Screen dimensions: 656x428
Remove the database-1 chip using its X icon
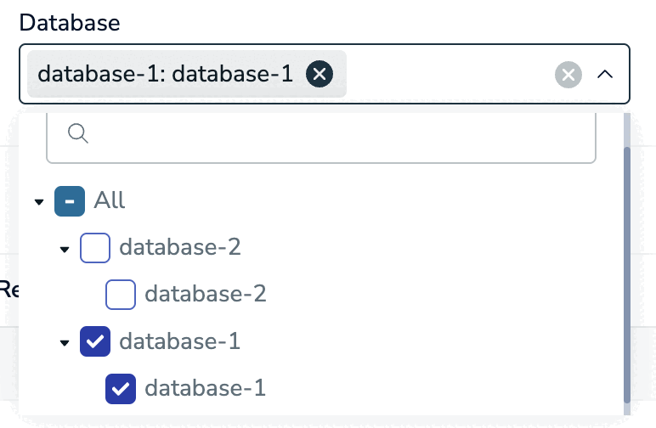coord(319,75)
